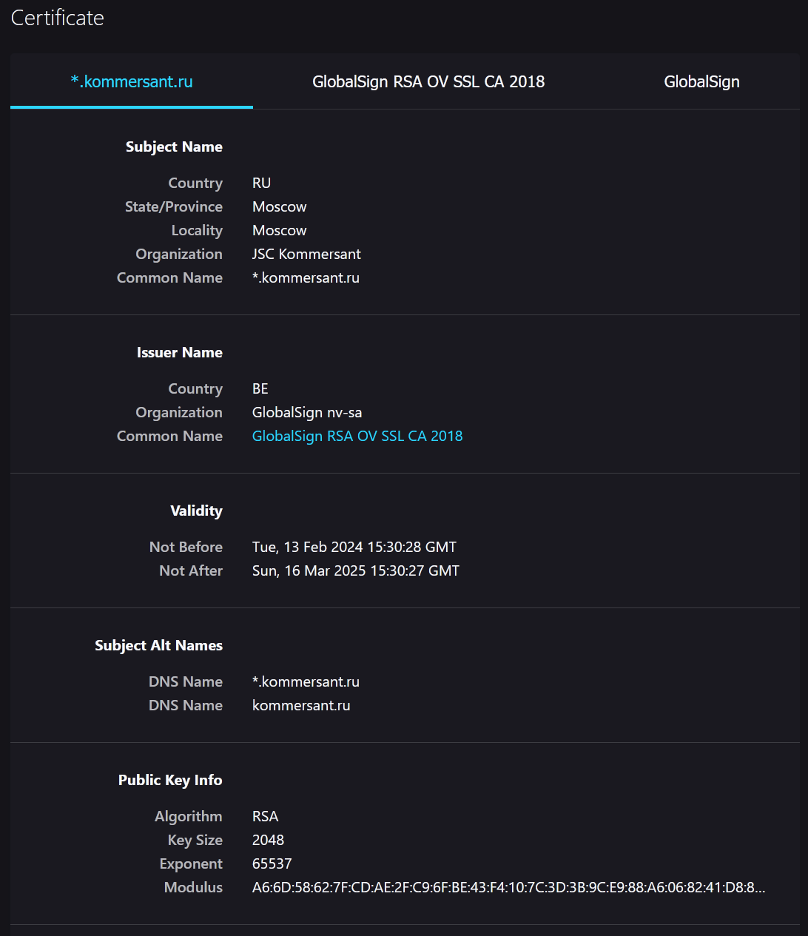Click the Key Size value 2048
Viewport: 808px width, 936px height.
268,840
